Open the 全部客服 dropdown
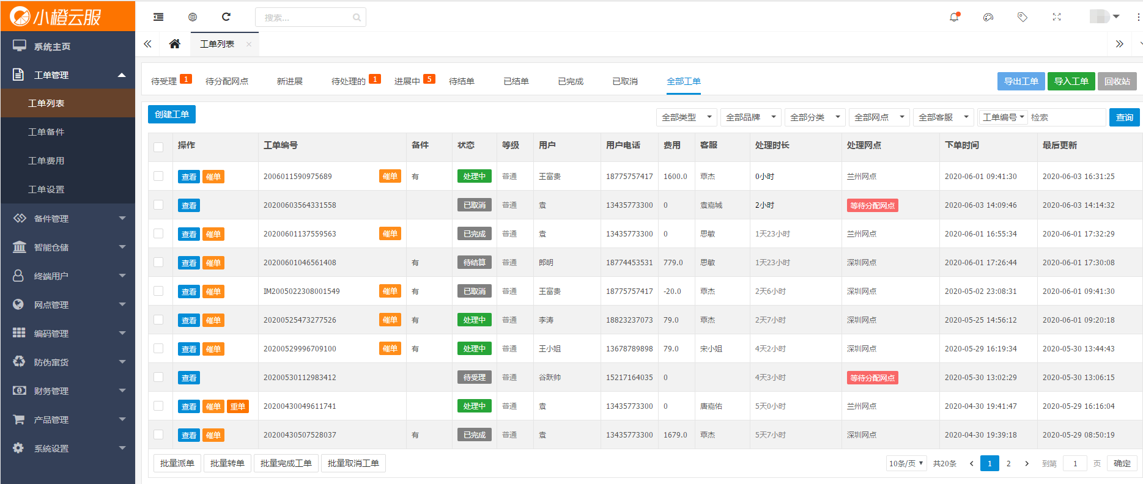The height and width of the screenshot is (484, 1143). coord(943,117)
